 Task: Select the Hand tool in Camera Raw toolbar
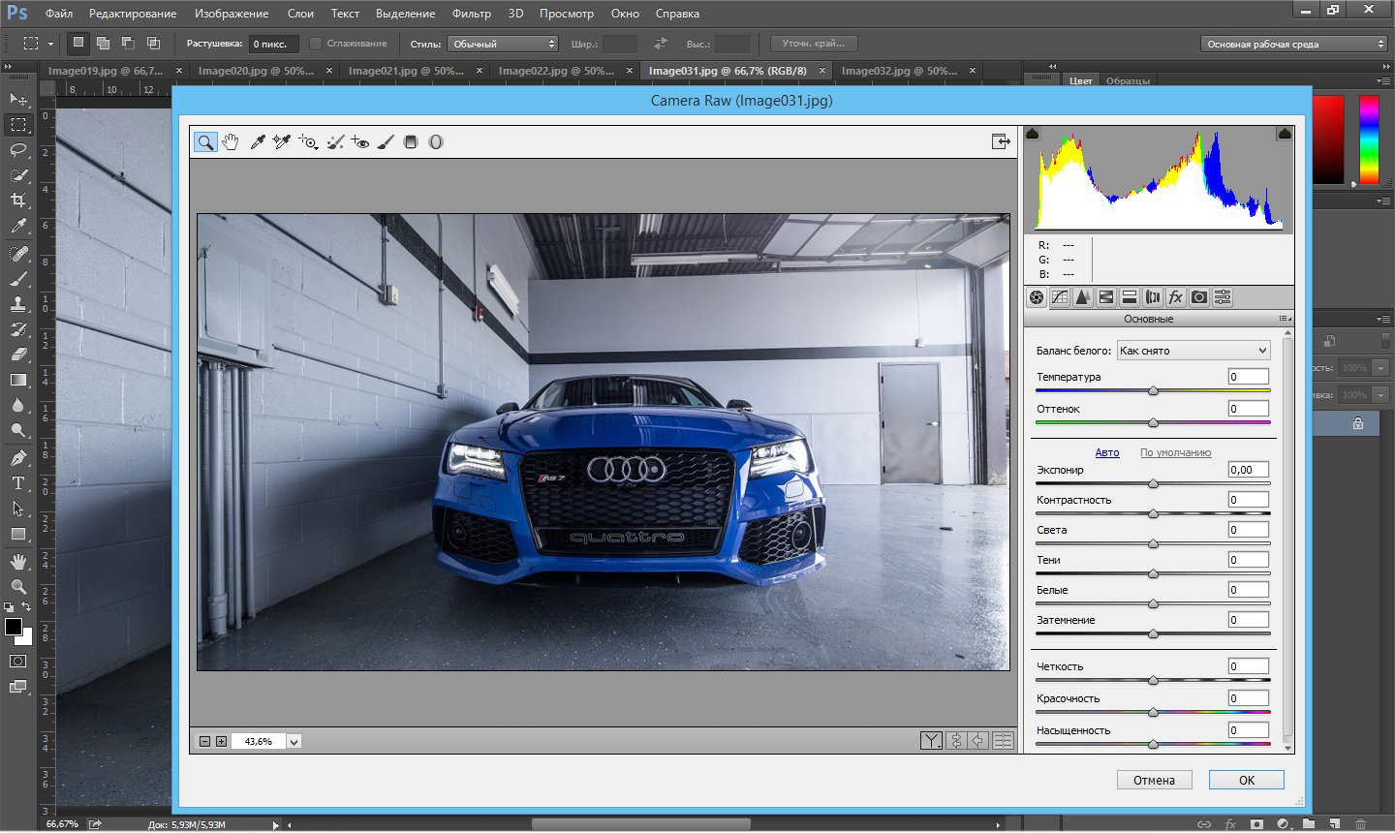[x=231, y=142]
